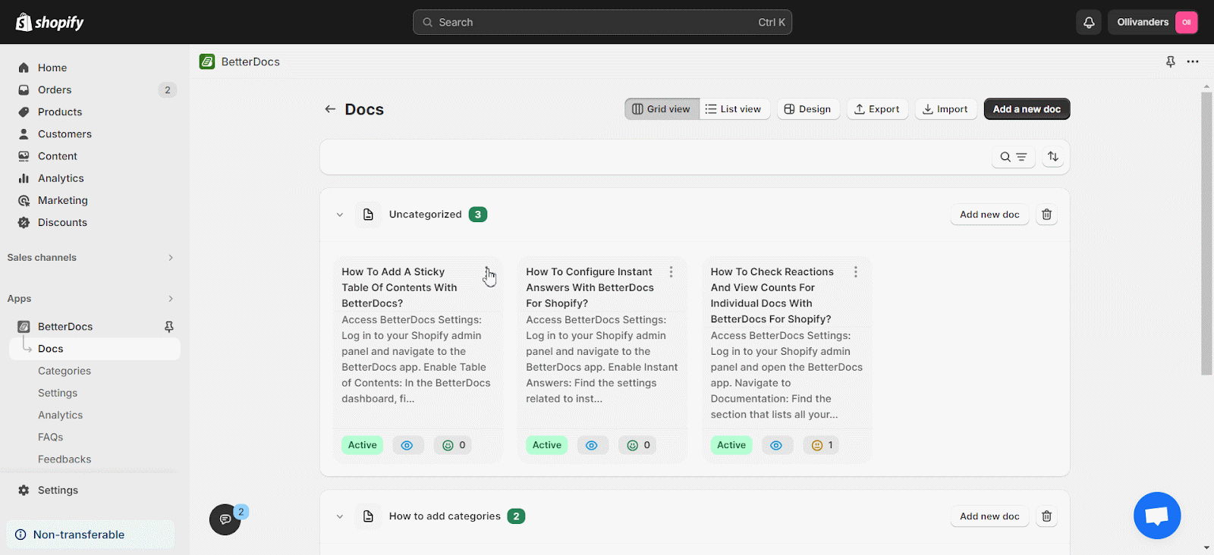Add new doc to Uncategorized
The height and width of the screenshot is (555, 1214).
[989, 215]
